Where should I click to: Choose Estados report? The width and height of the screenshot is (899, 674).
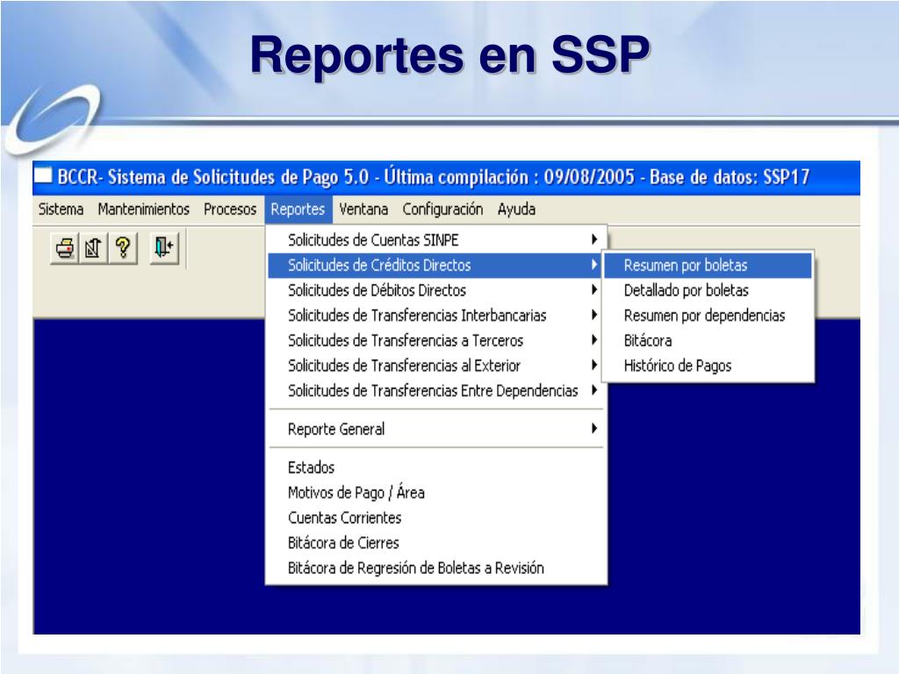pos(437,467)
